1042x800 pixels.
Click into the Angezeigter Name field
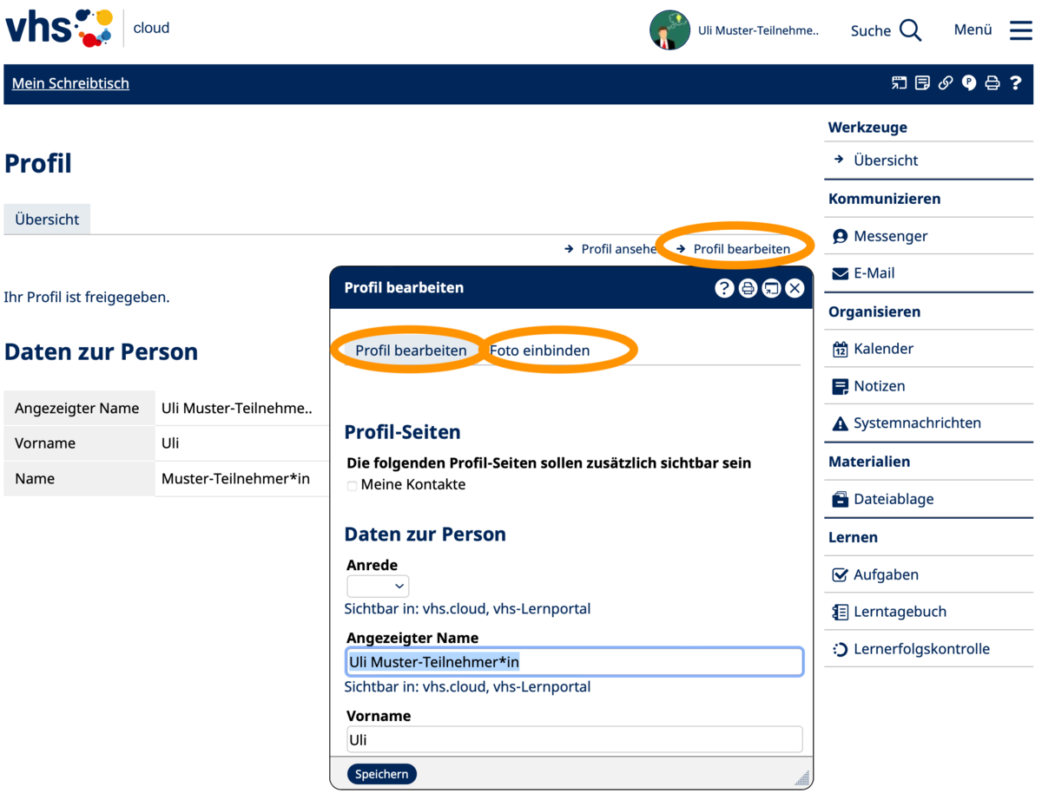573,662
